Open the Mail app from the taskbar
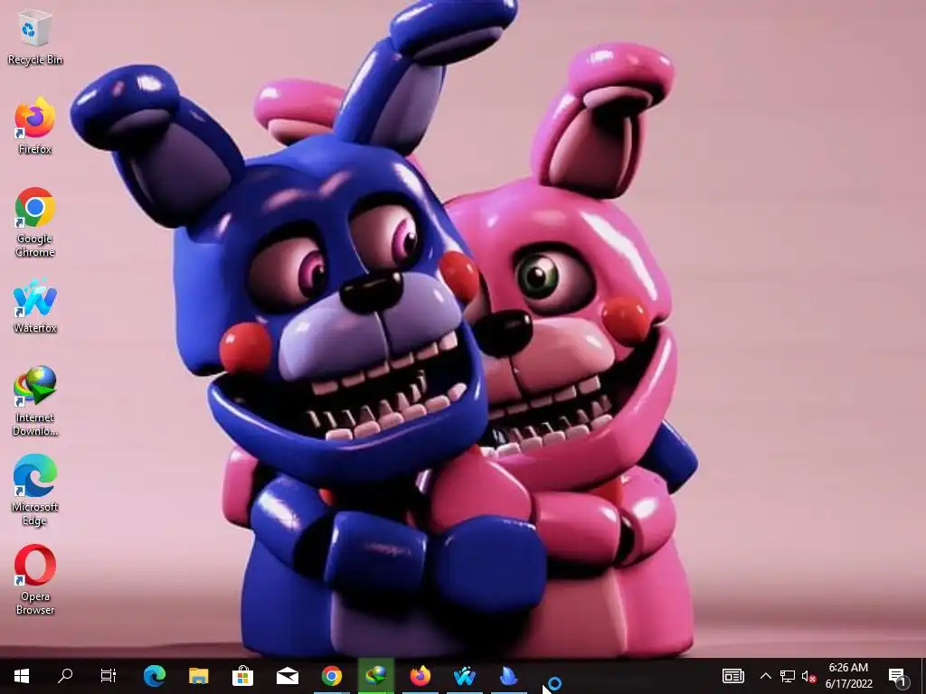This screenshot has width=926, height=694. pyautogui.click(x=287, y=676)
